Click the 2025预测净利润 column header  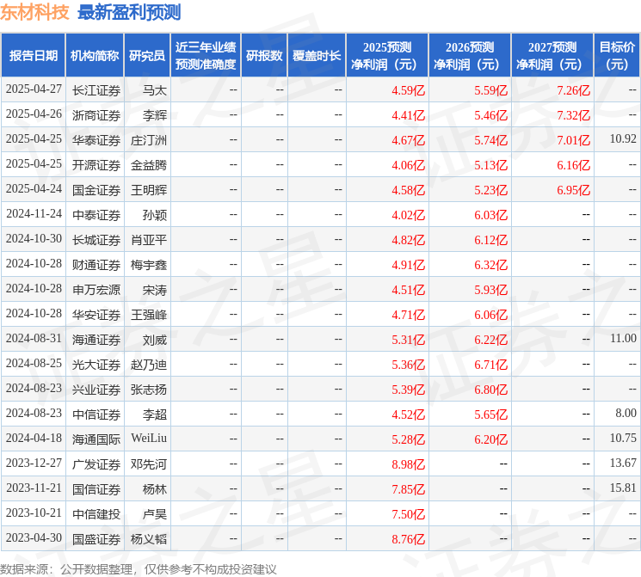(x=387, y=56)
